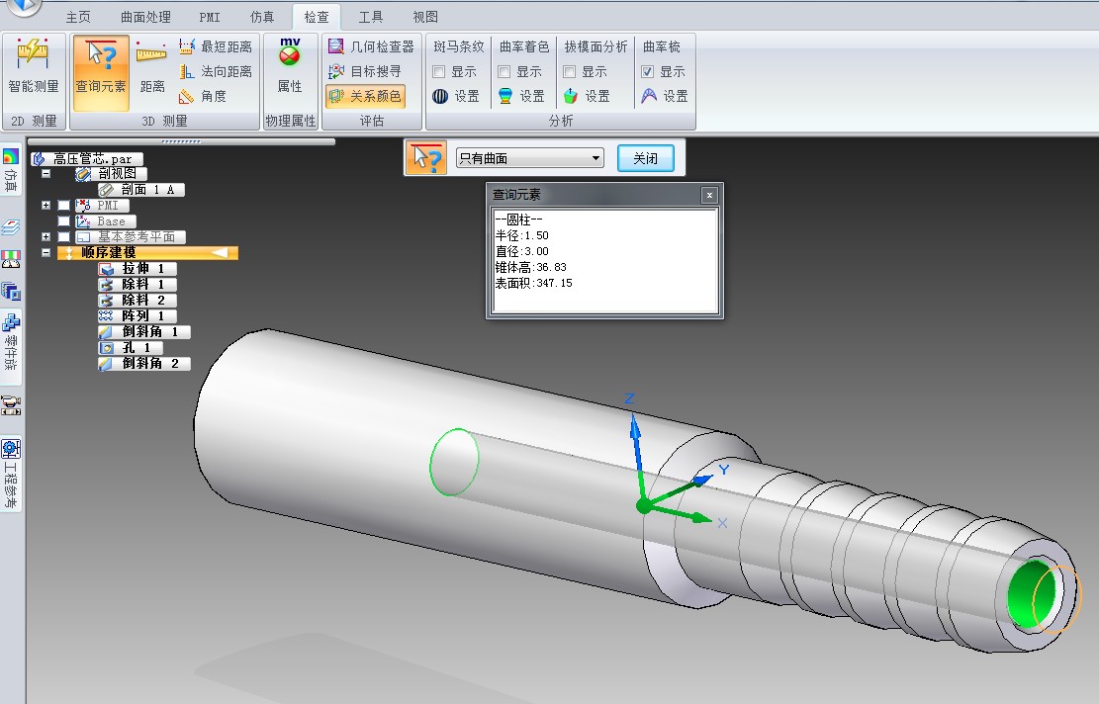Open 曲率着色 设置 color settings
This screenshot has width=1099, height=704.
tap(522, 96)
